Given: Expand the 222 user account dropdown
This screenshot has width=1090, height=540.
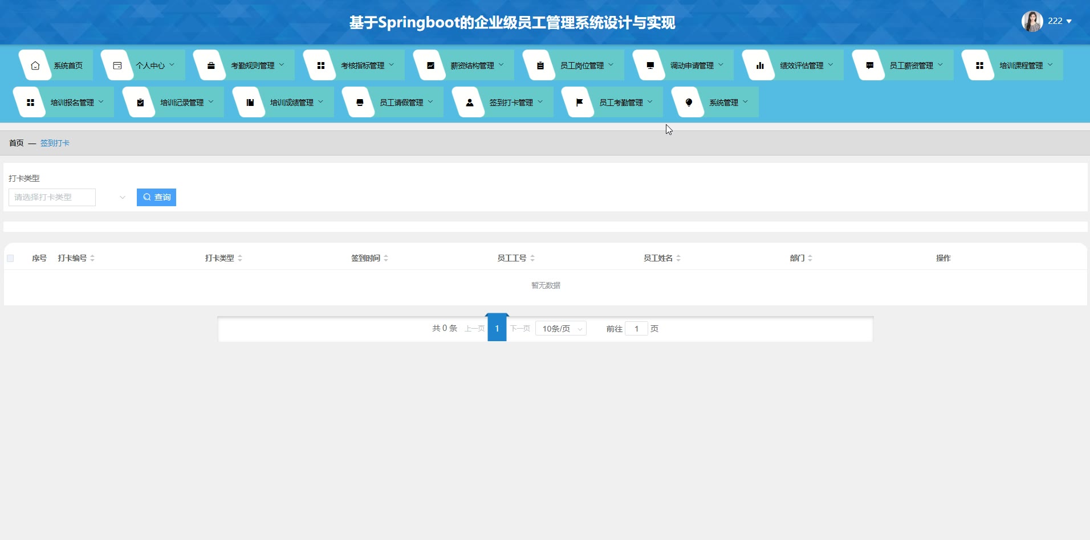Looking at the screenshot, I should point(1060,21).
